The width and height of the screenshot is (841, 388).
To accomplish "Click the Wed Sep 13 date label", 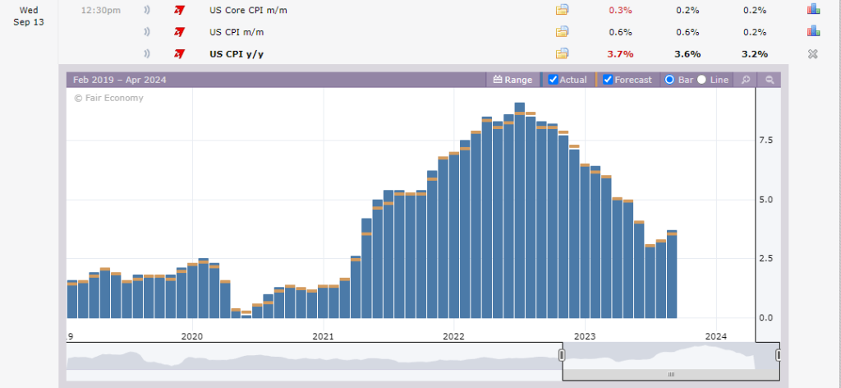I will [x=29, y=16].
